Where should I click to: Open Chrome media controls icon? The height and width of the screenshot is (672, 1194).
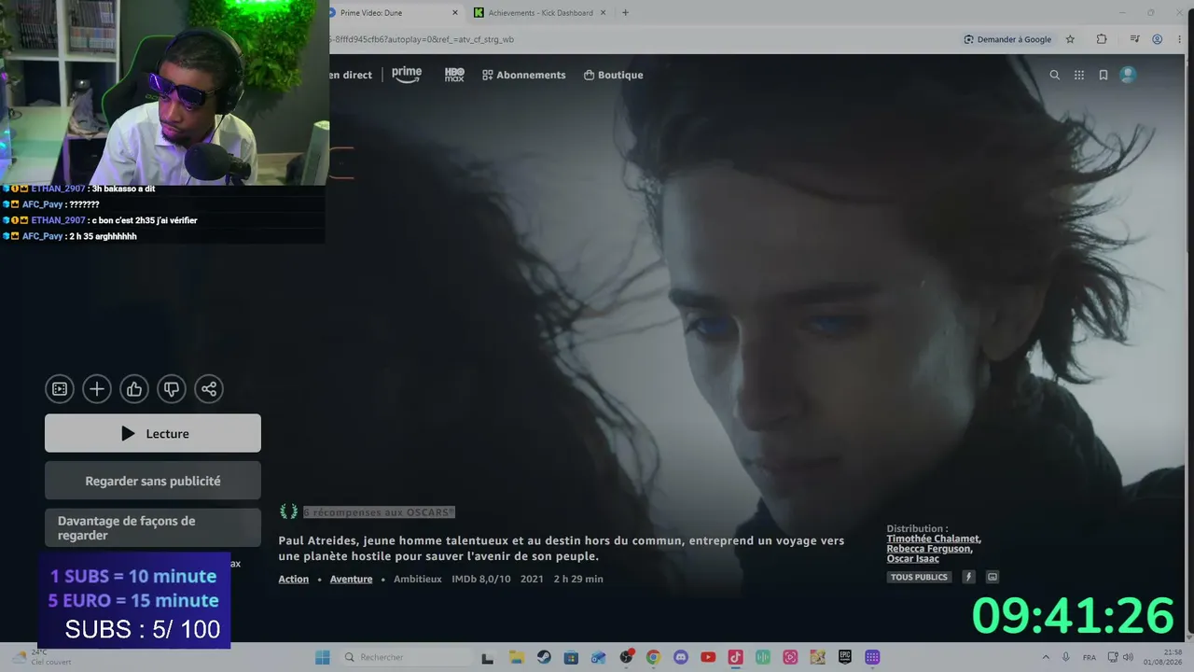point(1134,39)
